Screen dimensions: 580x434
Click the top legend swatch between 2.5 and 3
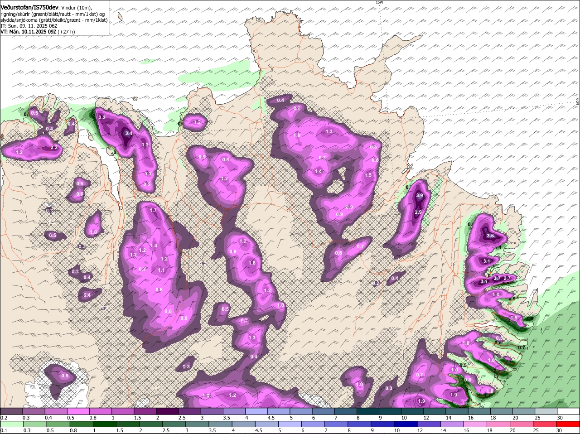point(189,411)
